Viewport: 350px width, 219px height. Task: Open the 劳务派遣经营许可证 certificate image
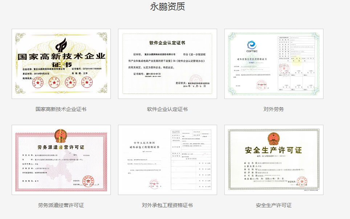click(61, 160)
